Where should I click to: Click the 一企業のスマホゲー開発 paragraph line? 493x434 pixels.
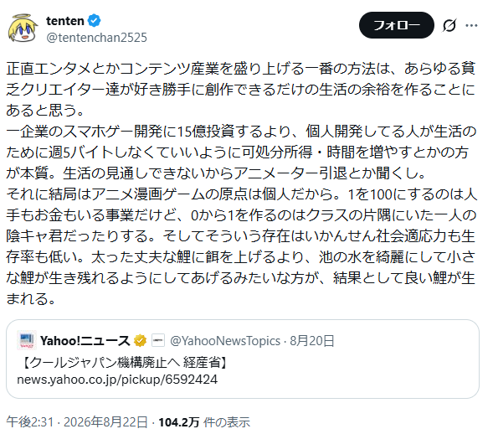[x=241, y=132]
